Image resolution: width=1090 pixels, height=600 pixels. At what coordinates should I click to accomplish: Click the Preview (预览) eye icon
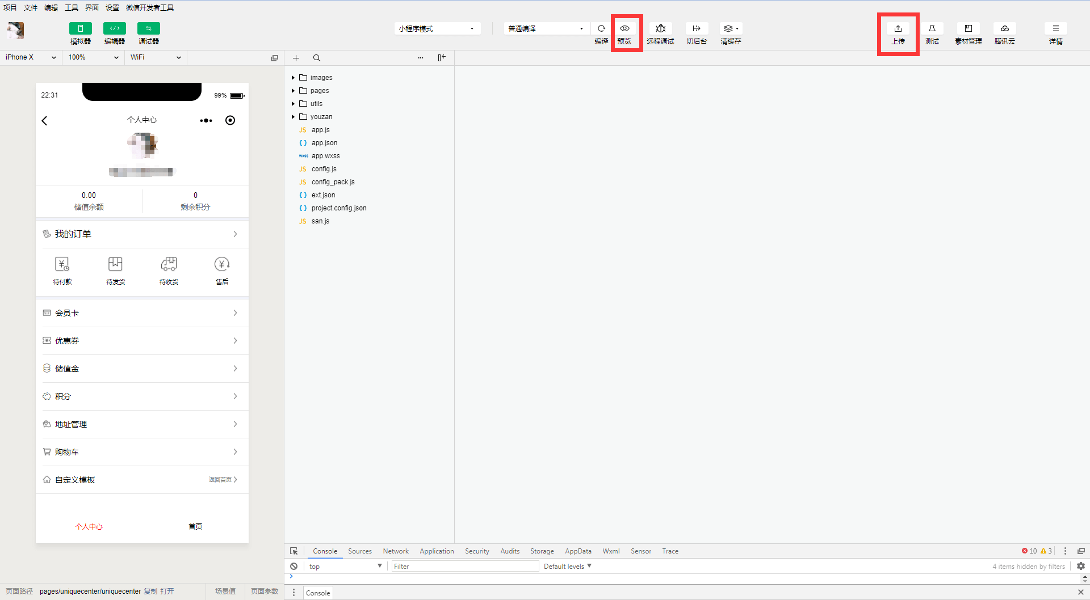[624, 29]
